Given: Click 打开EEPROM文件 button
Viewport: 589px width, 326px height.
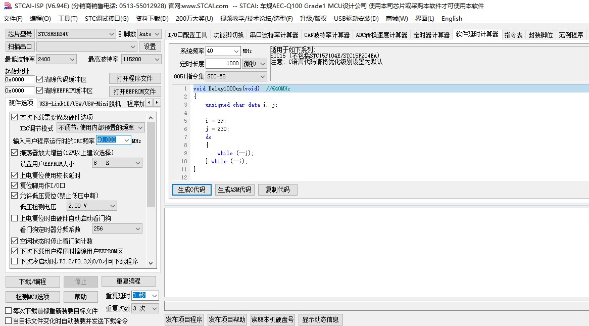Looking at the screenshot, I should pos(135,91).
